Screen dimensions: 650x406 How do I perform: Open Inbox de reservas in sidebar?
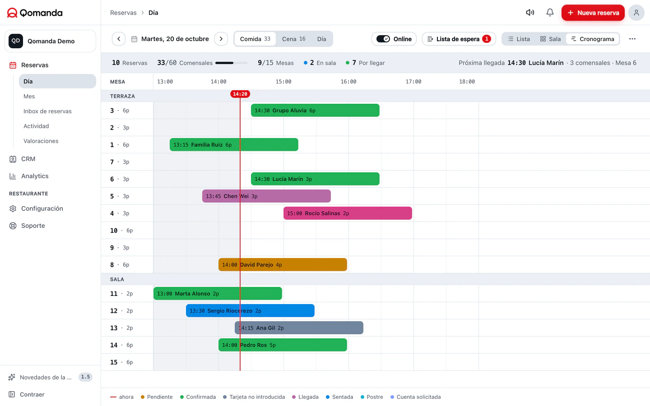pyautogui.click(x=57, y=111)
